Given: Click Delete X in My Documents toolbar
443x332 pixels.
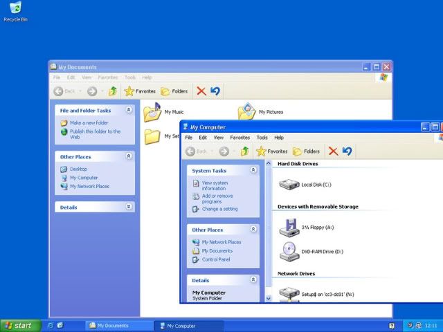Looking at the screenshot, I should pyautogui.click(x=201, y=91).
